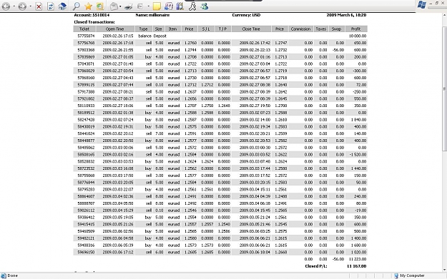447x279 pixels.
Task: Click the Item column header
Action: click(x=173, y=29)
